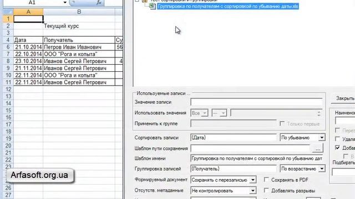Screen dimensions: 355x199
Task: Click the wide disabled values field after '--' dropdown
Action: (x=273, y=113)
